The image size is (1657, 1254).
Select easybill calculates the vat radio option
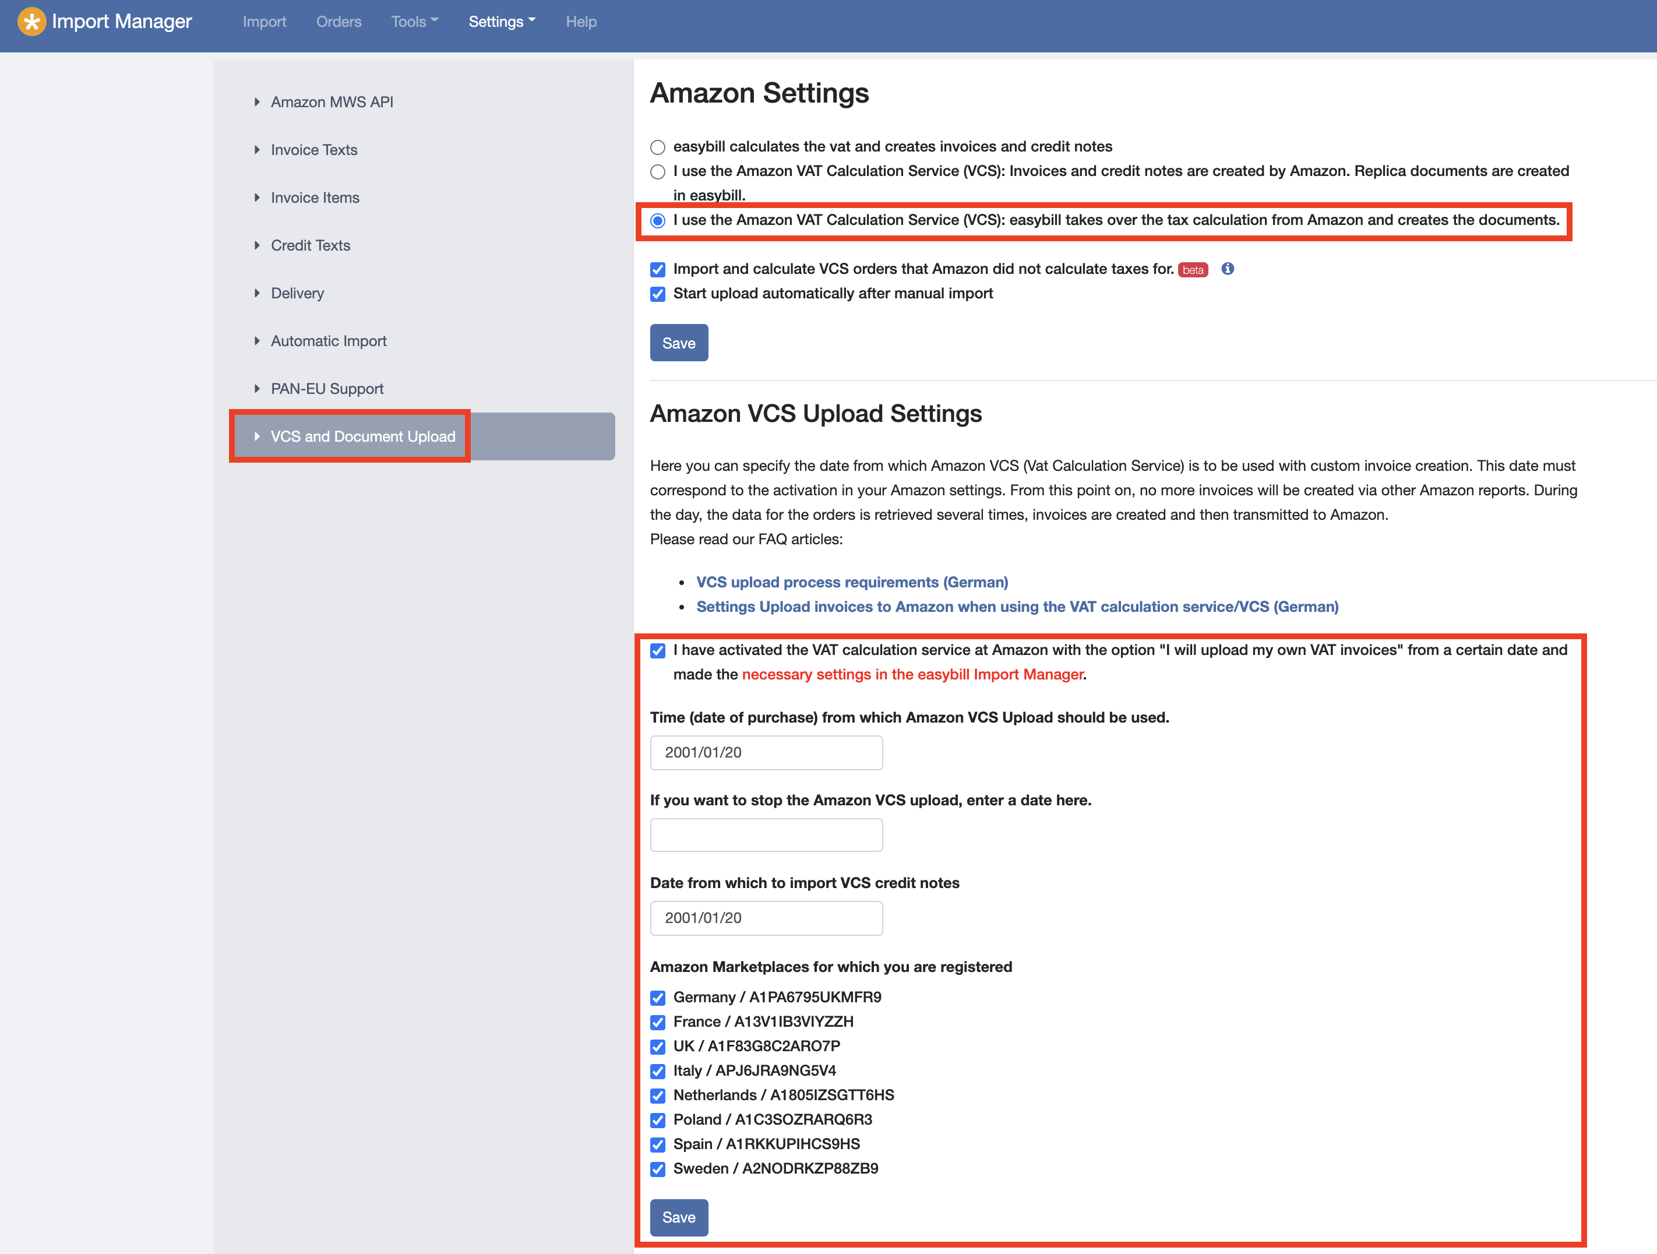point(658,147)
